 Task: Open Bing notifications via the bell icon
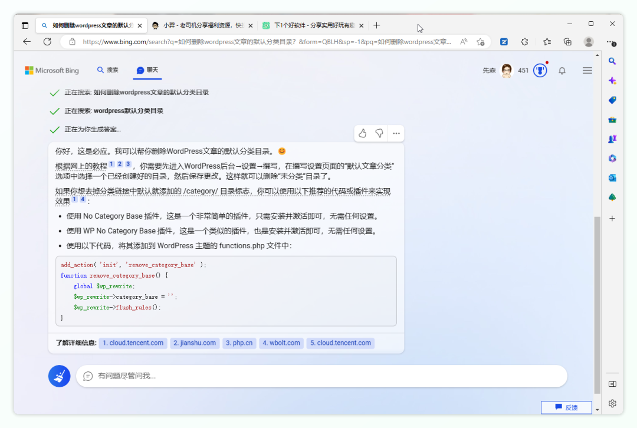[x=562, y=70]
